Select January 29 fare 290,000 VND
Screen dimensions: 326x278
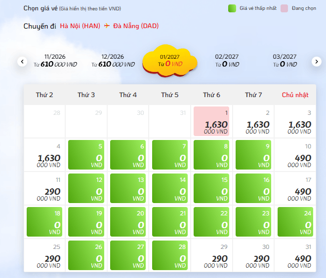[211, 255]
